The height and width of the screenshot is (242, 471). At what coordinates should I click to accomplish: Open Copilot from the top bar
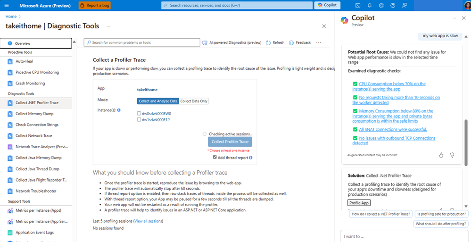[x=327, y=5]
